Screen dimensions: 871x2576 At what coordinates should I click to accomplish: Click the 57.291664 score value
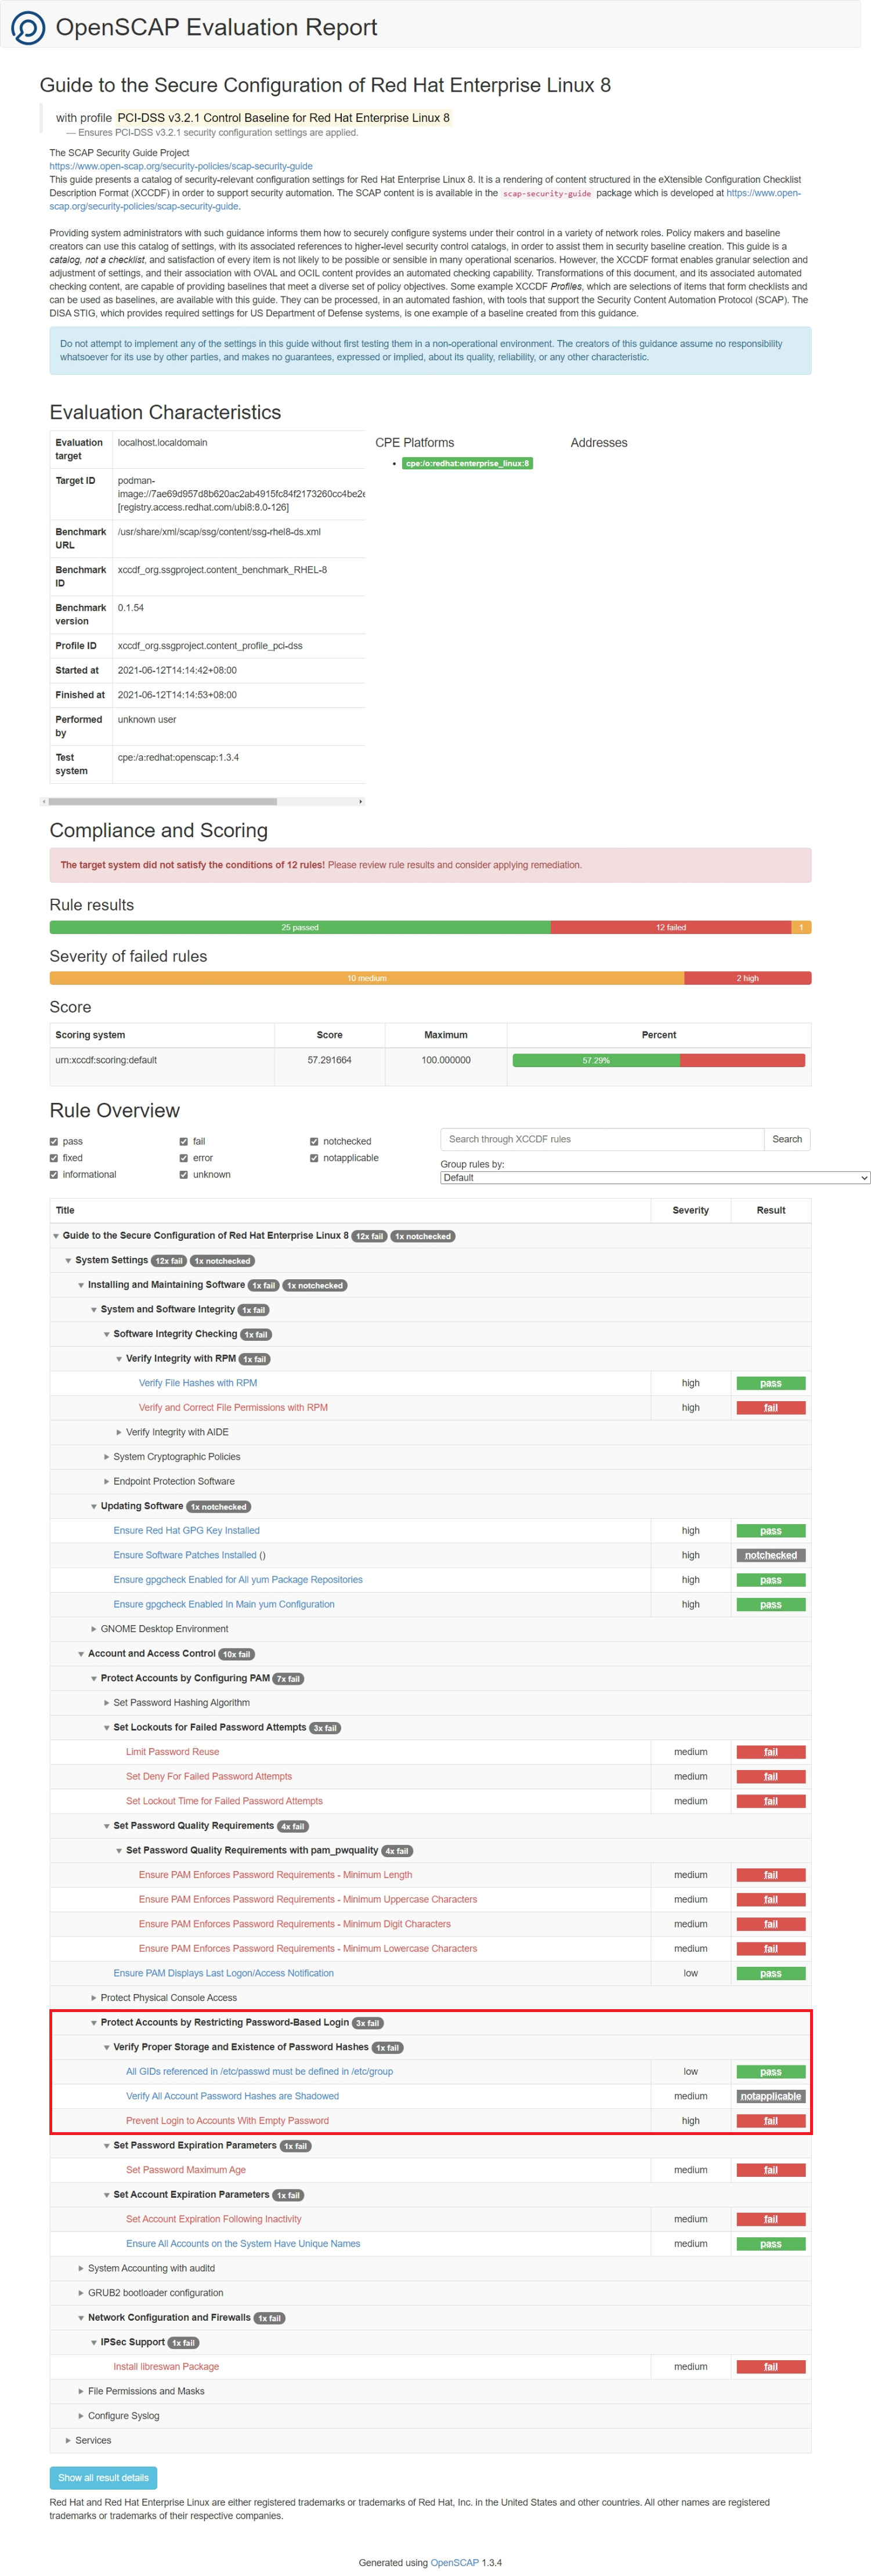click(329, 1060)
